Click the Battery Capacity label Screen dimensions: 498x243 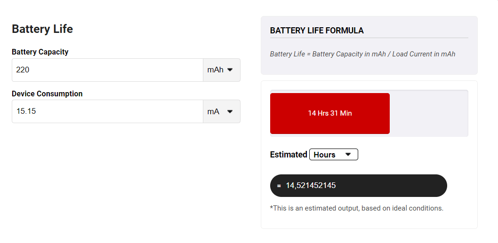[40, 52]
